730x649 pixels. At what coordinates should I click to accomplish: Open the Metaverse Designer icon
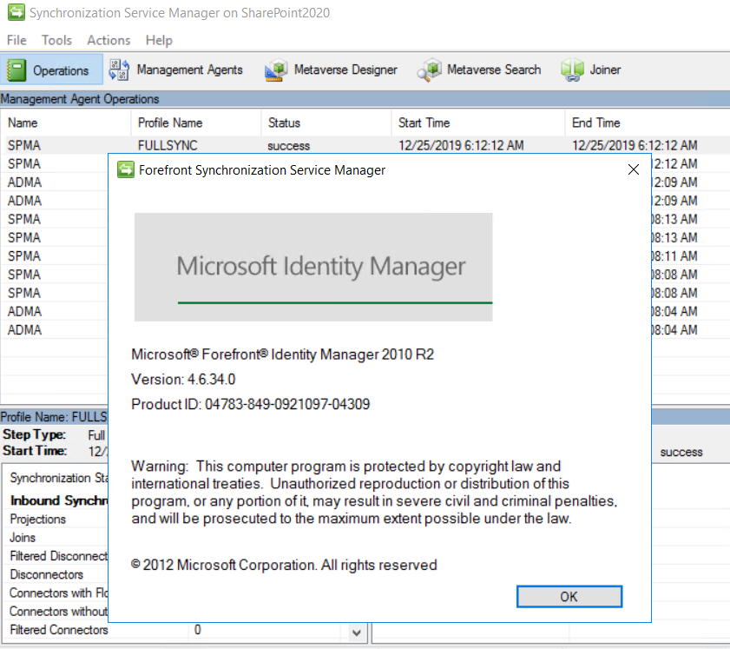[276, 70]
